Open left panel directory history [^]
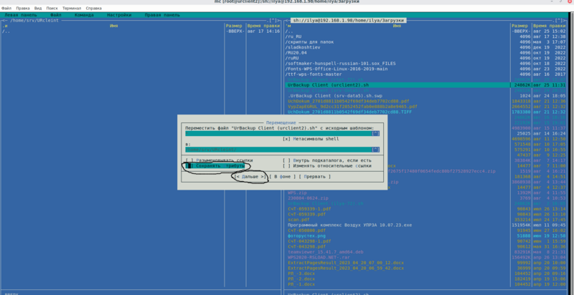Screen dimensions: 574x295 coord(273,21)
